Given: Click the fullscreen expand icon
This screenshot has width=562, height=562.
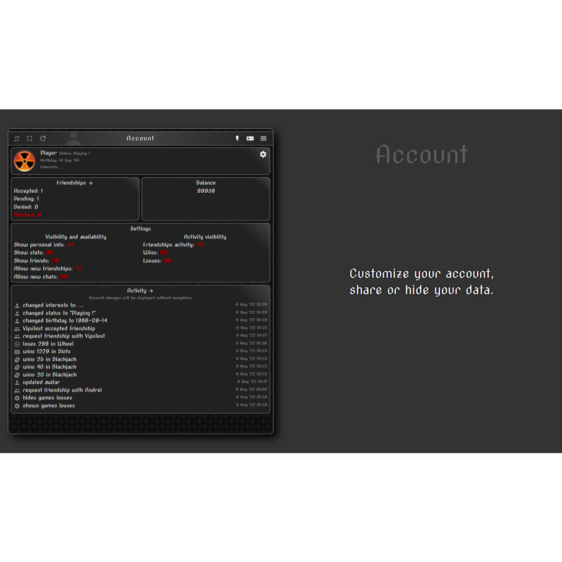Looking at the screenshot, I should coord(30,138).
